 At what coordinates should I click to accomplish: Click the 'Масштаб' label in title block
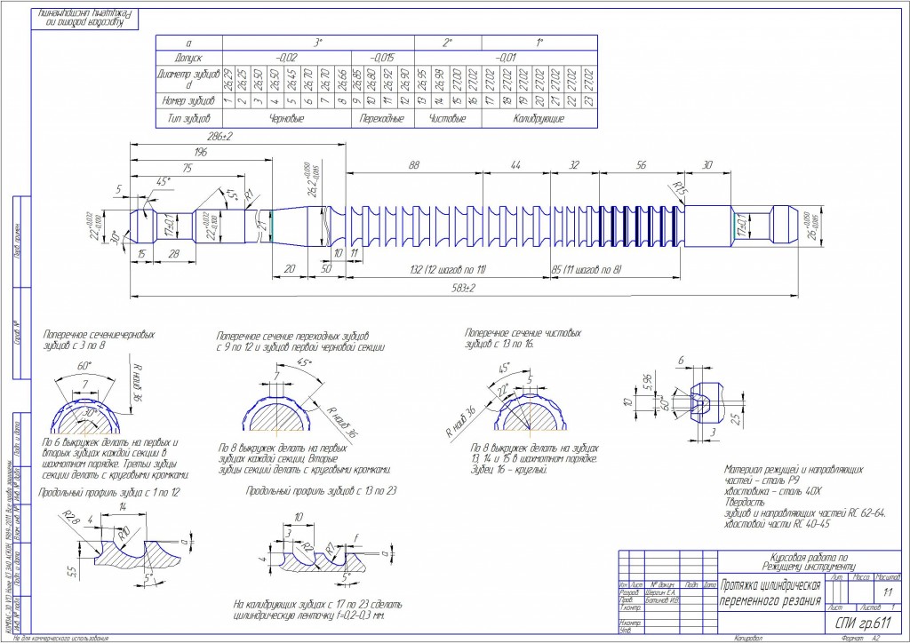coord(888,578)
